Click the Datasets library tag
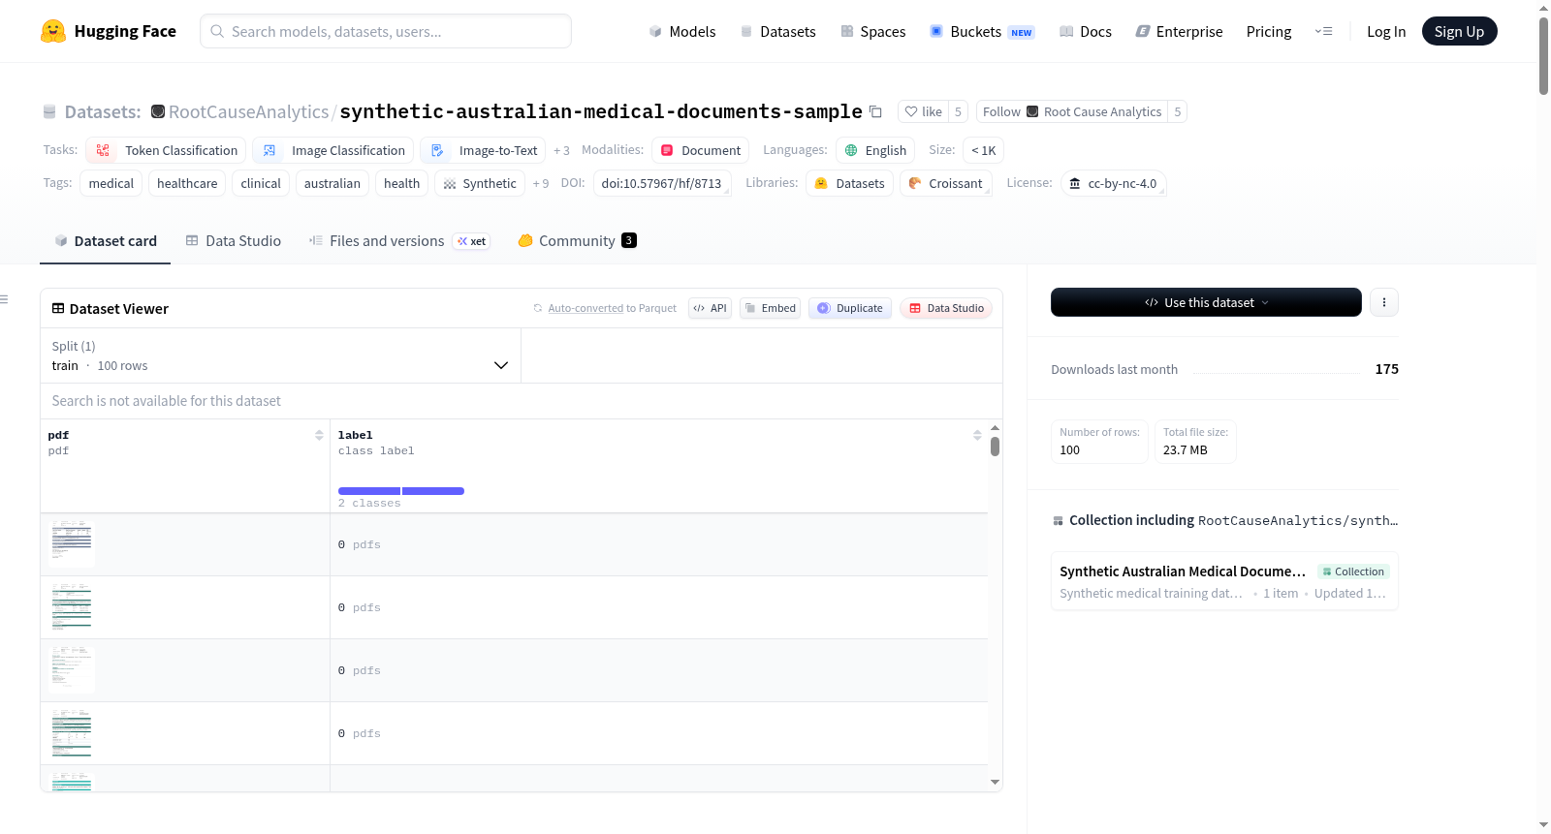 click(850, 183)
